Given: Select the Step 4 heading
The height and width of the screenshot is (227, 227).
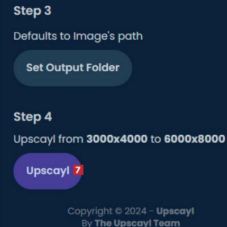Looking at the screenshot, I should 33,117.
